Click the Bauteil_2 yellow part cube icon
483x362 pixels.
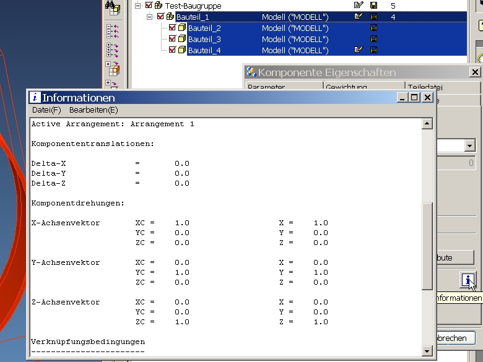click(182, 28)
